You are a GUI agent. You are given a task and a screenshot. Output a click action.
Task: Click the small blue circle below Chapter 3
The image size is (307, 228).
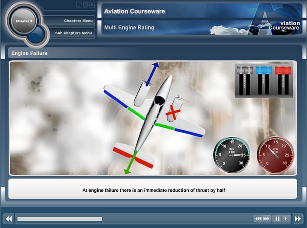(37, 34)
